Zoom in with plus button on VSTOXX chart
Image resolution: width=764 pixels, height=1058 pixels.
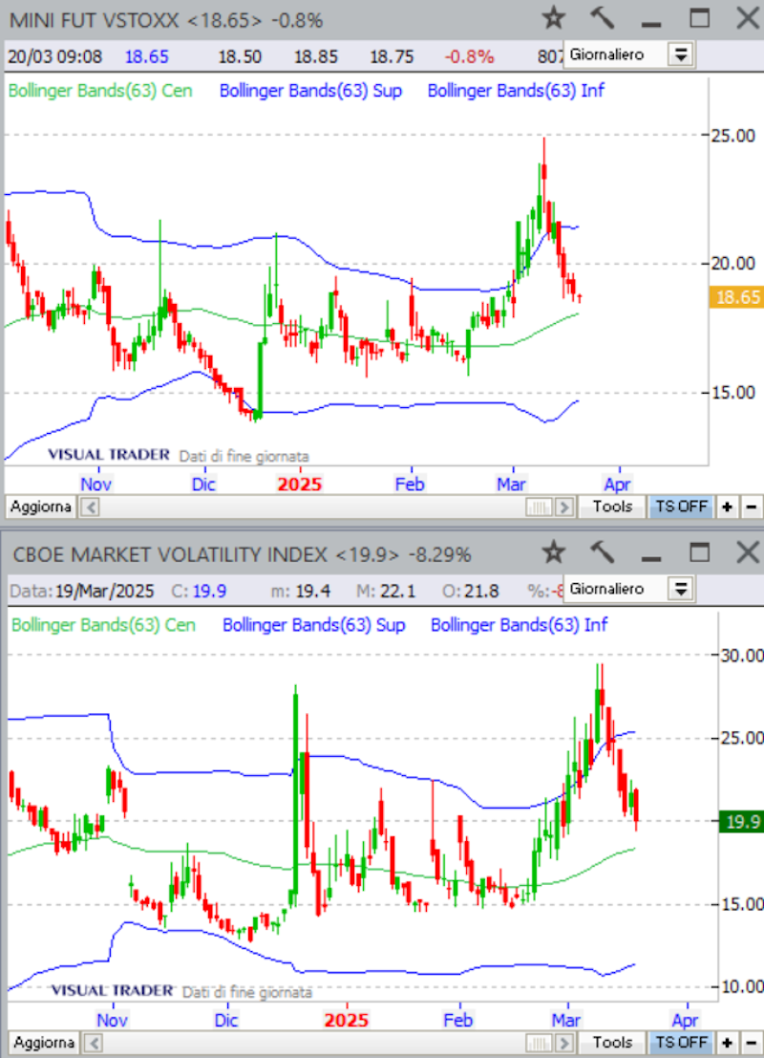(728, 507)
